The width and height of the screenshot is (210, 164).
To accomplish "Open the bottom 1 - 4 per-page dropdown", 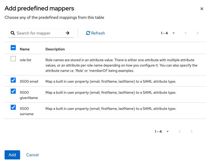I will click(x=162, y=131).
